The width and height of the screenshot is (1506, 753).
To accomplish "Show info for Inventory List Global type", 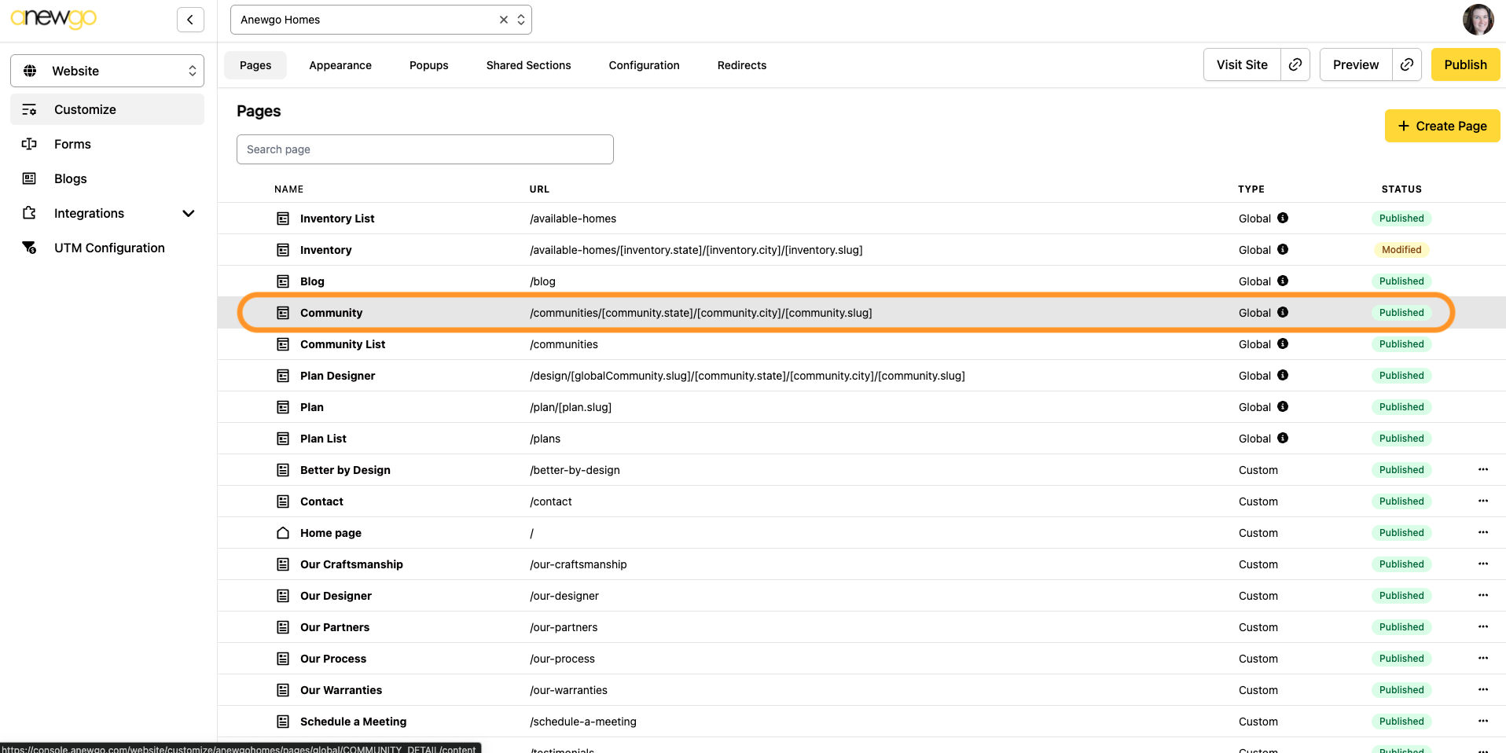I will pos(1283,218).
